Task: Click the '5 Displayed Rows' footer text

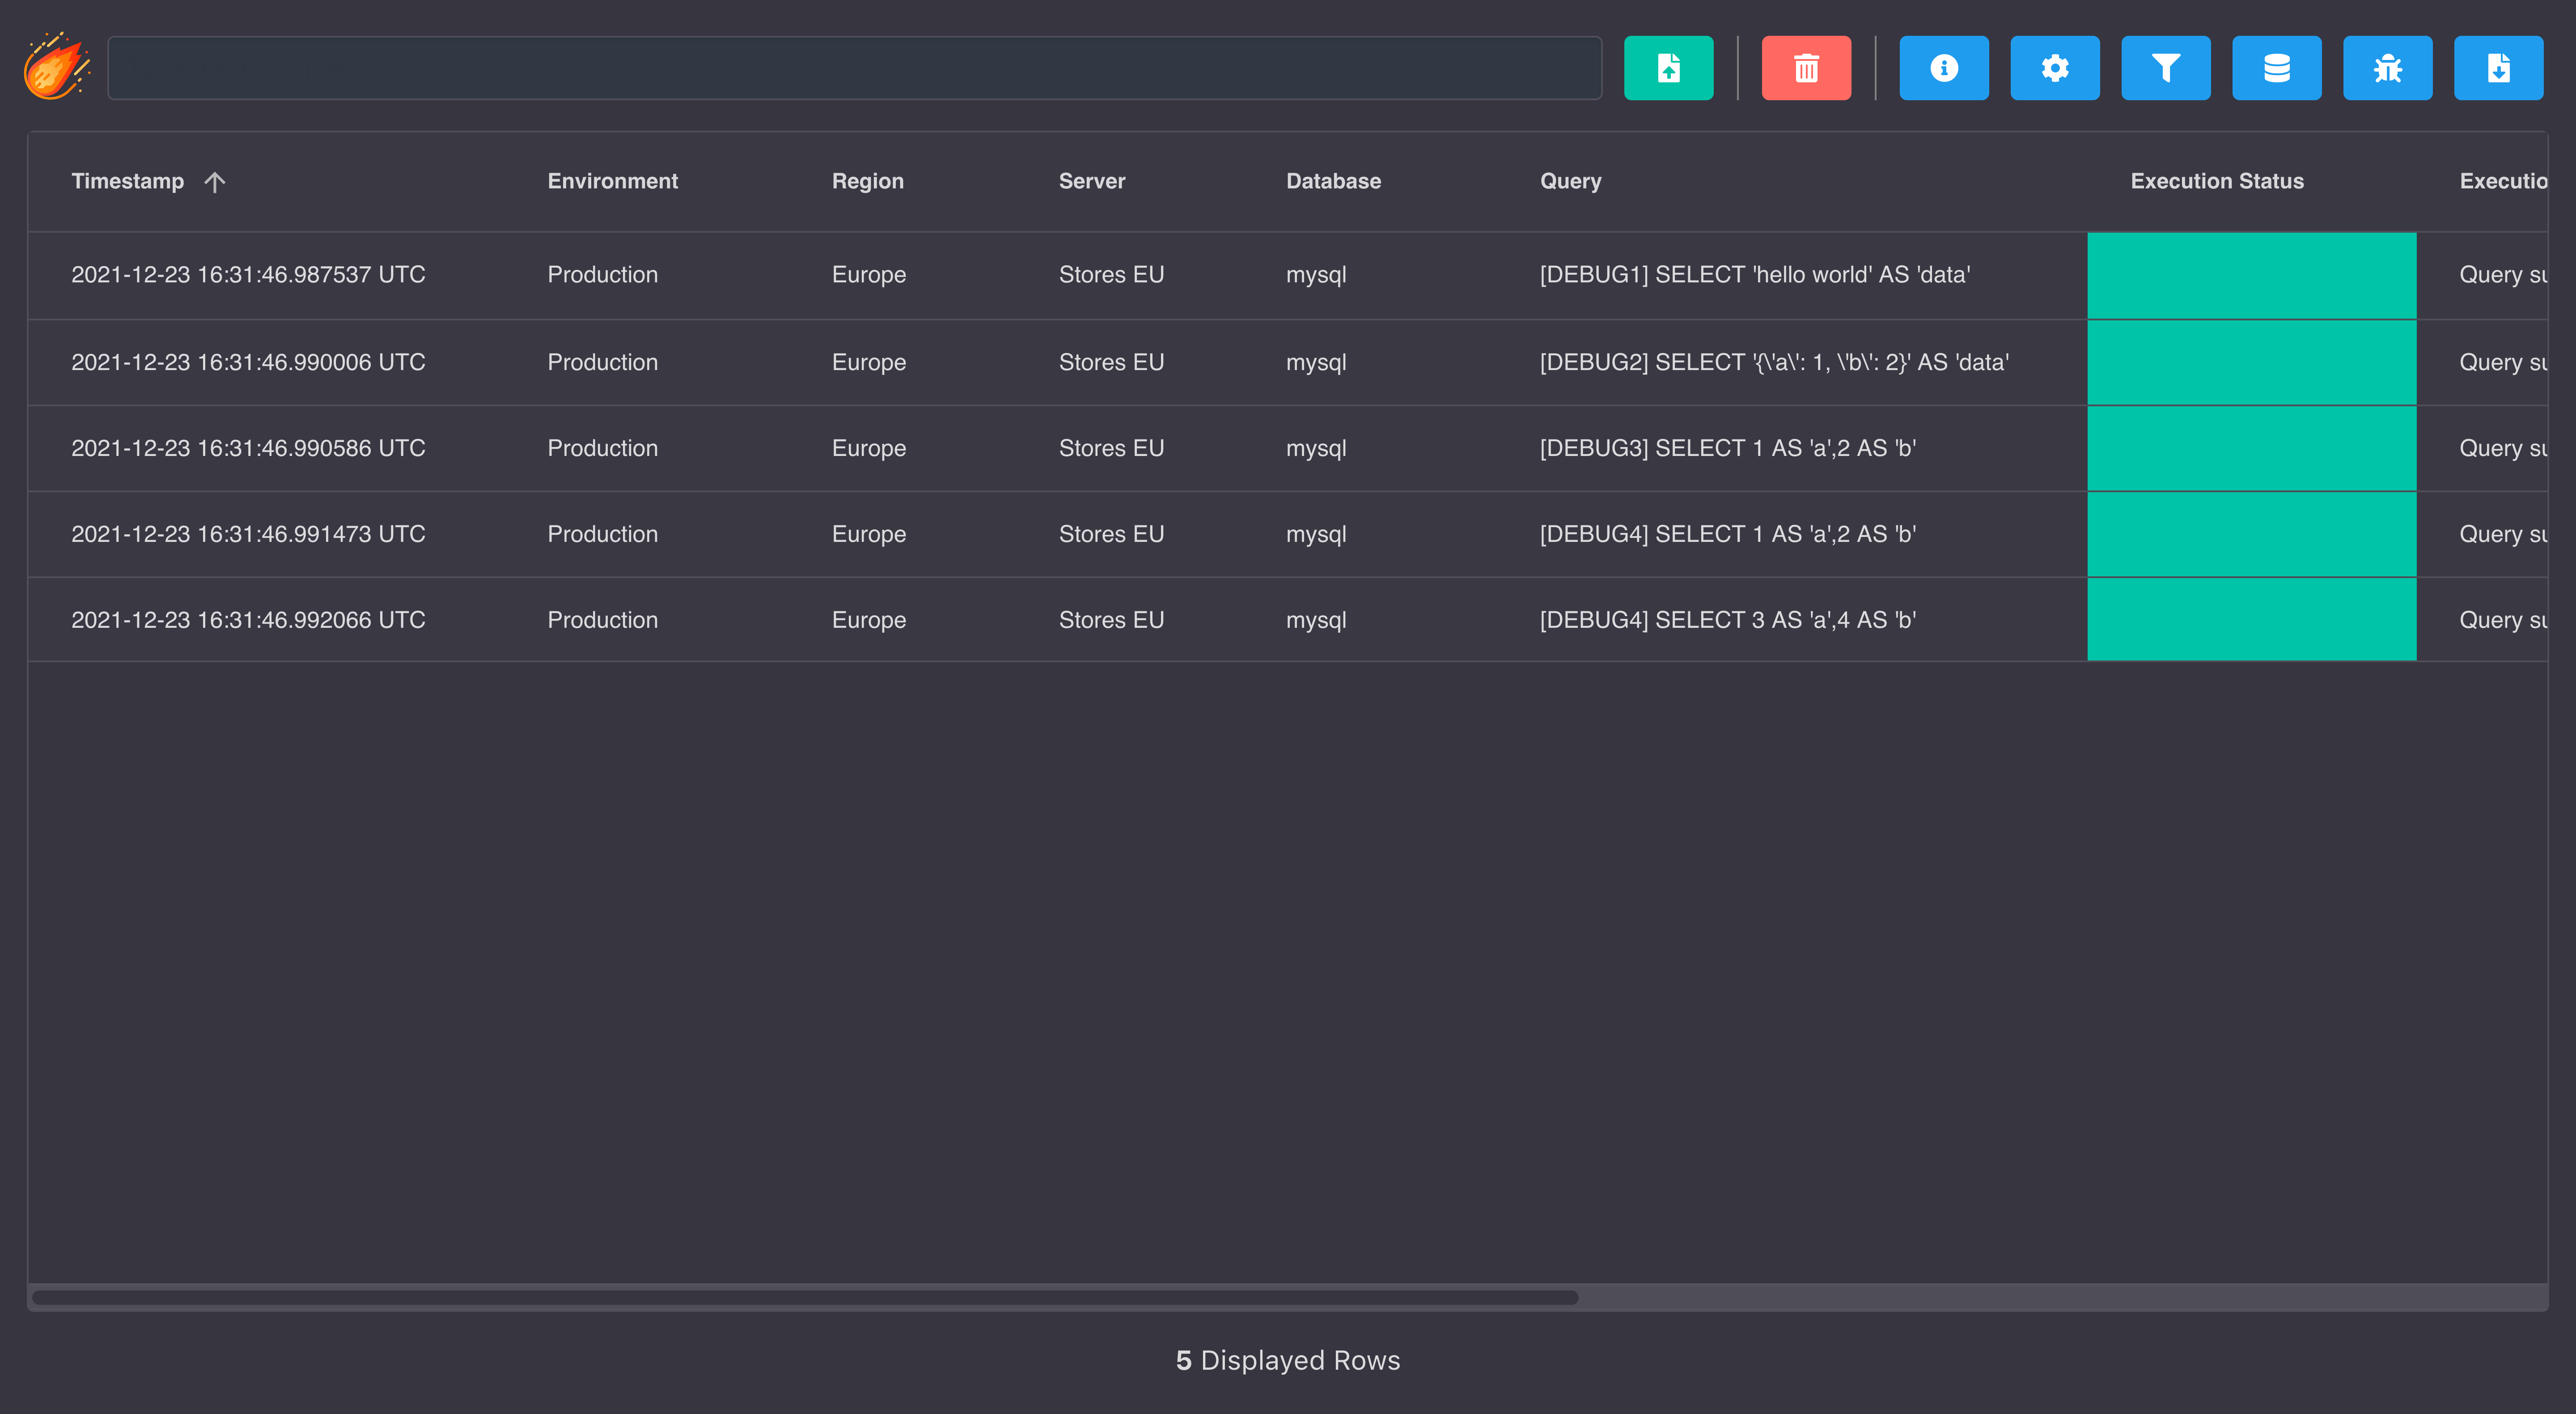Action: point(1288,1361)
